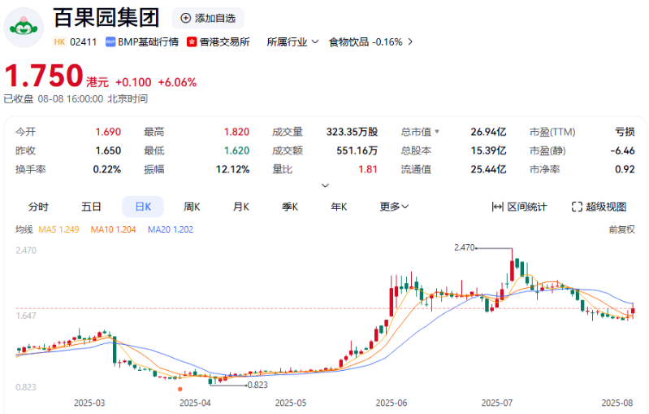
Task: Select the 周K chart tab
Action: click(192, 207)
